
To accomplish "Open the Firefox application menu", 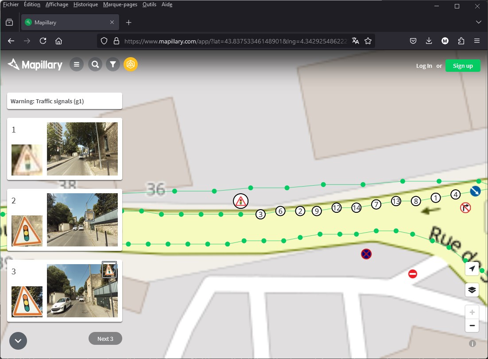I will coord(477,41).
